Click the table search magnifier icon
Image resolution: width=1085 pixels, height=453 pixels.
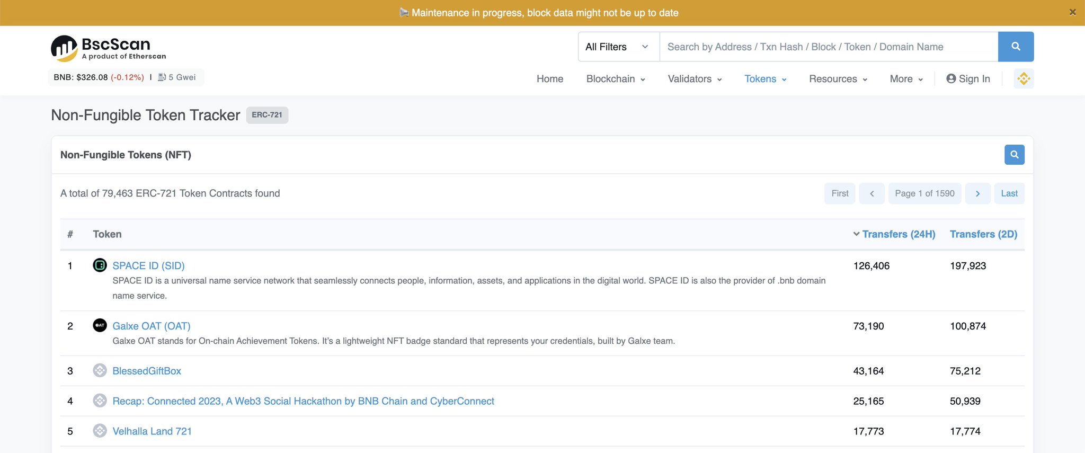1015,155
